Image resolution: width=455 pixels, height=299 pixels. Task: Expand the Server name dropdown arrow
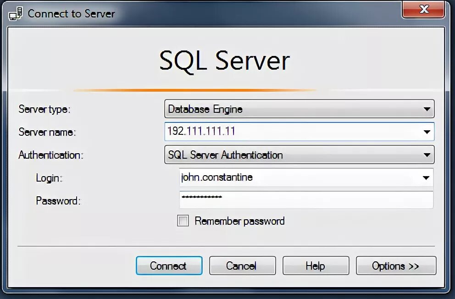click(x=427, y=132)
